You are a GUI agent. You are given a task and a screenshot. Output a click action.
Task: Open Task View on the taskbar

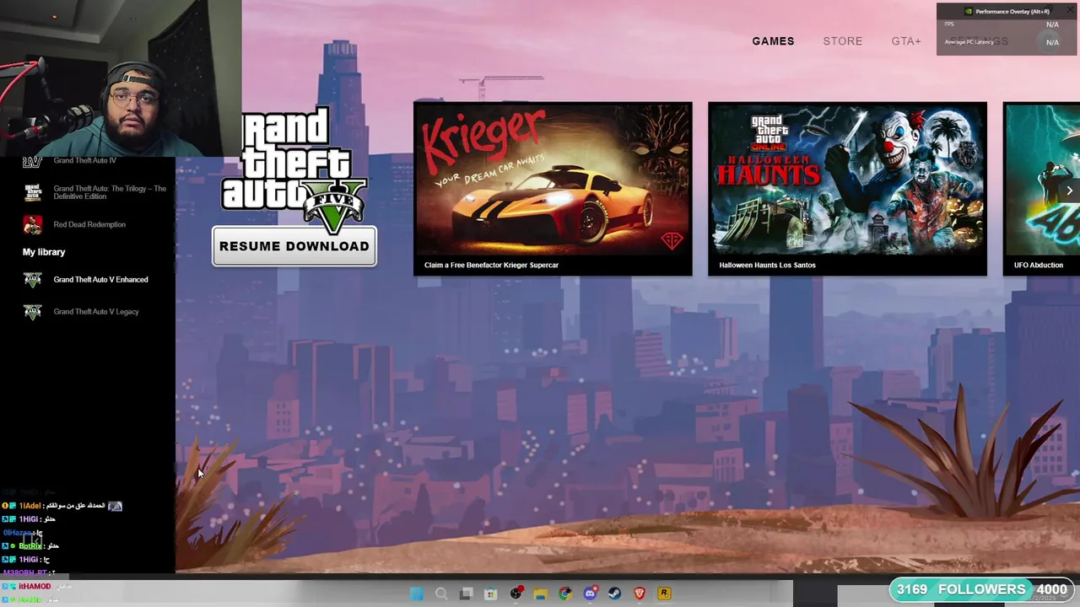tap(466, 594)
